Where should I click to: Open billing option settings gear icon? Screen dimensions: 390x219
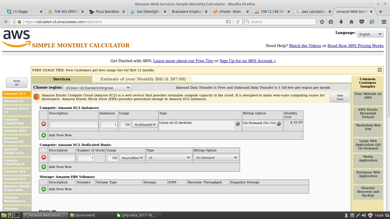pyautogui.click(x=279, y=124)
